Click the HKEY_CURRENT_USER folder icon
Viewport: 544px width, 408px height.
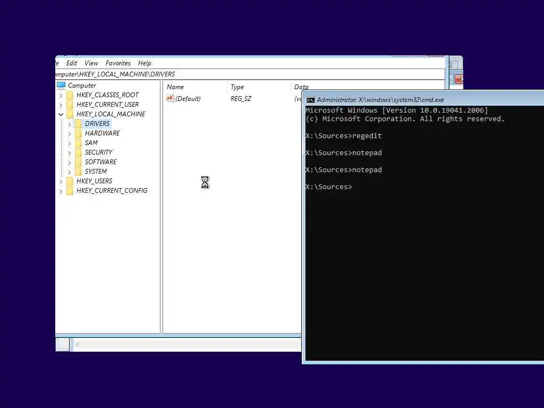(70, 105)
